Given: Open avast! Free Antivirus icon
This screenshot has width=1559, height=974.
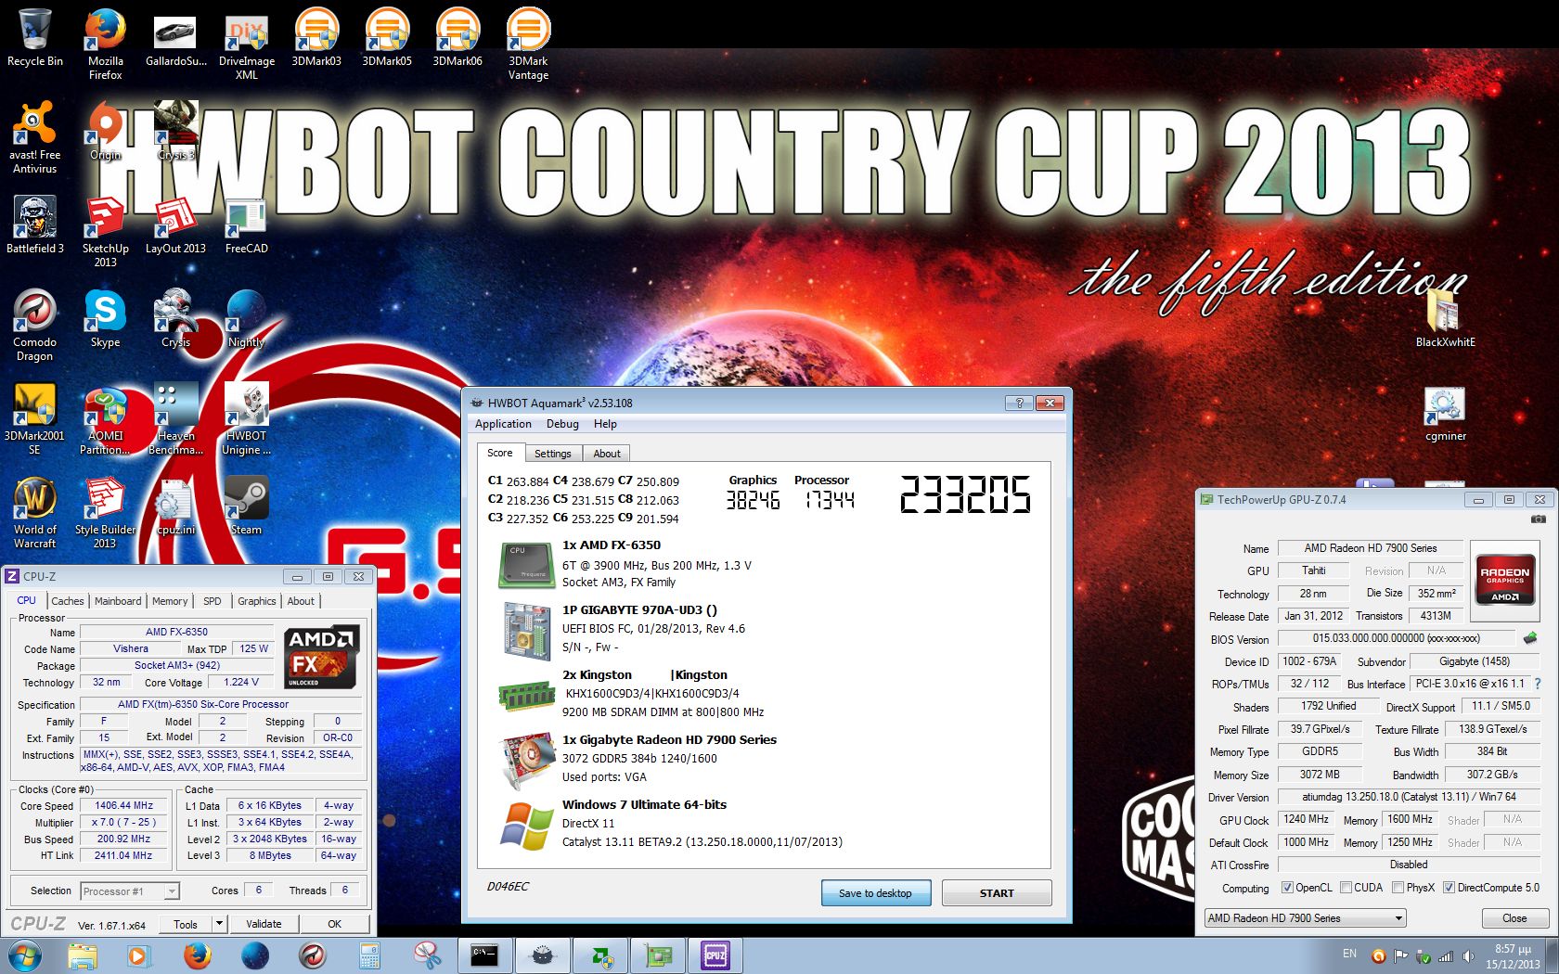Looking at the screenshot, I should [x=35, y=137].
